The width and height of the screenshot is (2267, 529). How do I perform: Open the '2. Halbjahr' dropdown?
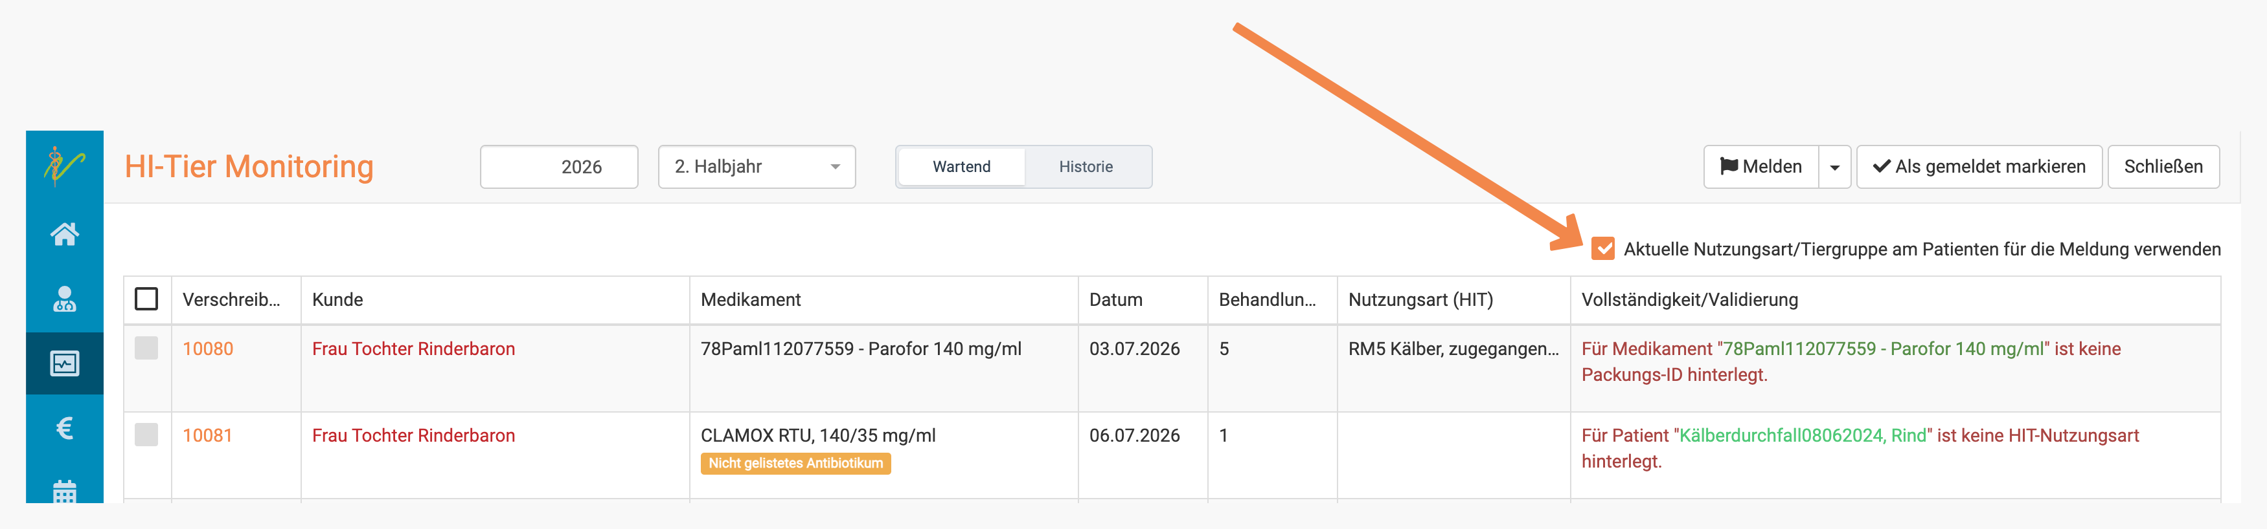point(757,166)
